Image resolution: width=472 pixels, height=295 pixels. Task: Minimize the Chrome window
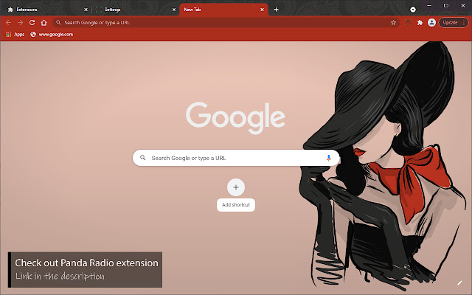[429, 5]
